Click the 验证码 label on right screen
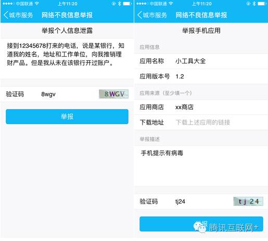Screen dimensions: 268x241 pos(149,202)
